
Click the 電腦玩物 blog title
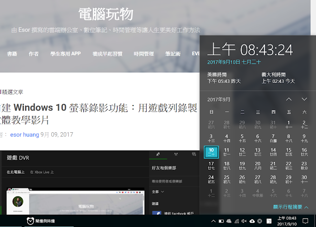click(106, 14)
